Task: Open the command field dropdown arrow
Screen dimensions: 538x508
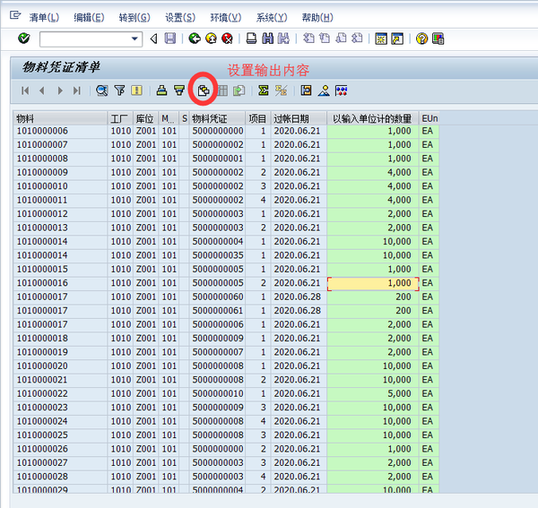Action: tap(135, 39)
